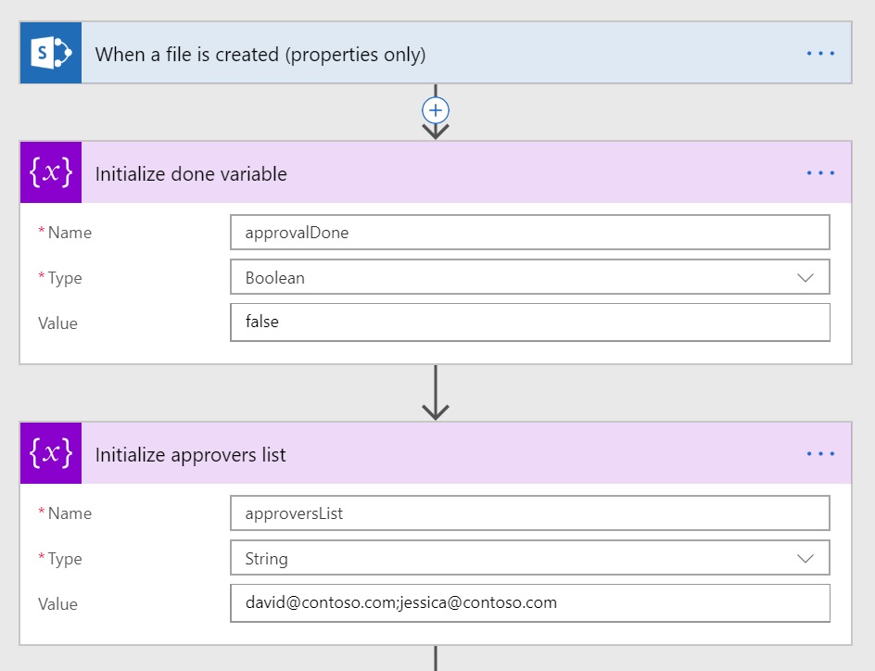Open the ellipsis menu on the SharePoint trigger
The image size is (875, 671).
tap(820, 53)
